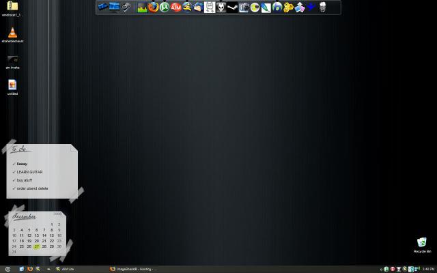Open the green levels graph dock icon
Screen dimensions: 437x273
(143, 8)
